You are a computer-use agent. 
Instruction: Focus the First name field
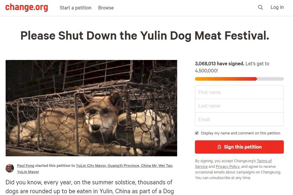[239, 92]
